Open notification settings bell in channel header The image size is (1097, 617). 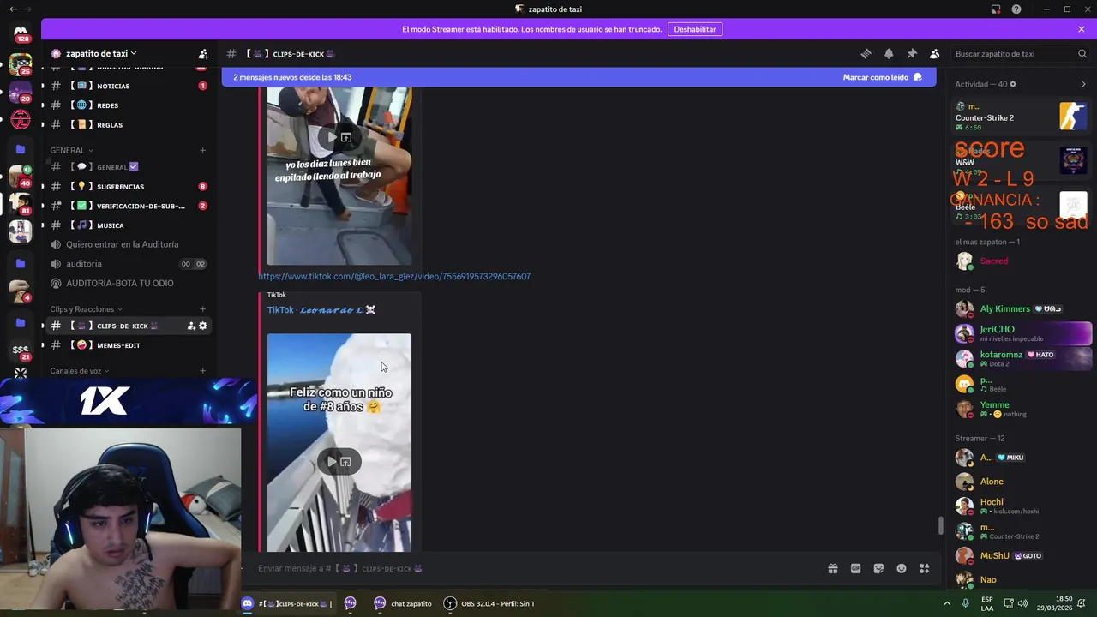[889, 54]
